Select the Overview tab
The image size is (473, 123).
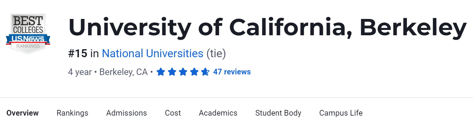pyautogui.click(x=23, y=113)
